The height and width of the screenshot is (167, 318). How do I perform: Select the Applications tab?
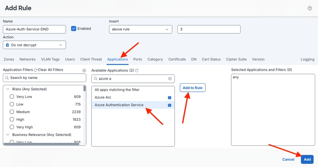118,59
